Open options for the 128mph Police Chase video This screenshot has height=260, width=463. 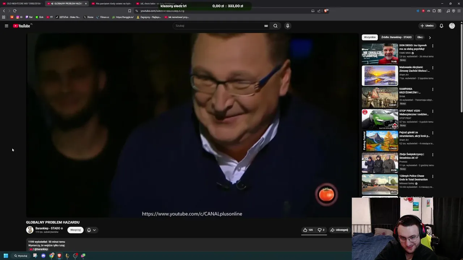click(x=433, y=176)
